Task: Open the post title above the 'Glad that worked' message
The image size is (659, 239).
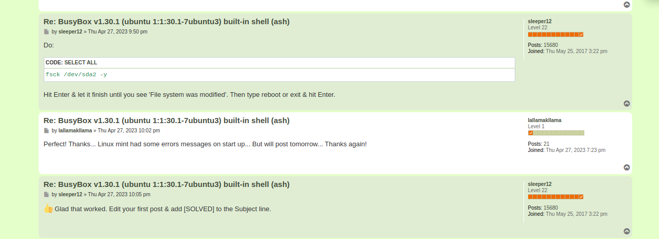Action: (x=166, y=184)
